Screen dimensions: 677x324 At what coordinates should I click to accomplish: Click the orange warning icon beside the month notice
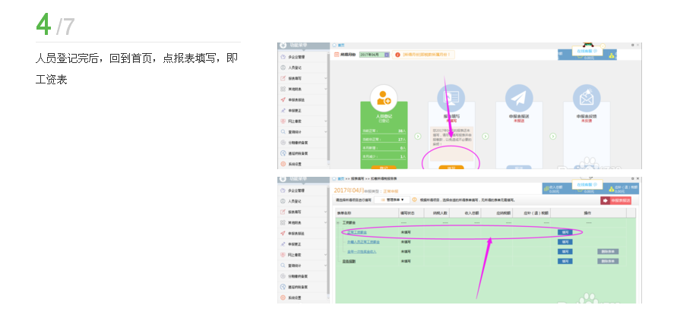pyautogui.click(x=397, y=55)
